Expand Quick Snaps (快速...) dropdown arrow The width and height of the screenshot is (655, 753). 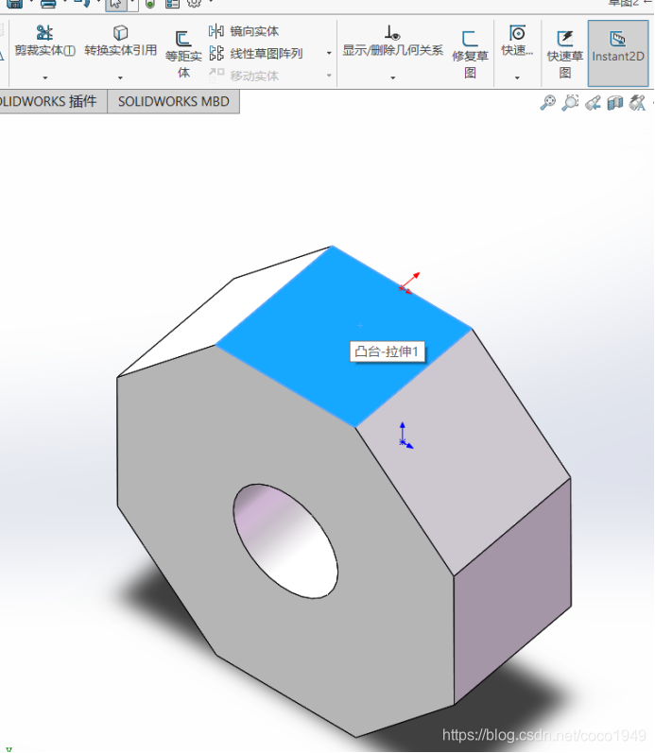(517, 77)
